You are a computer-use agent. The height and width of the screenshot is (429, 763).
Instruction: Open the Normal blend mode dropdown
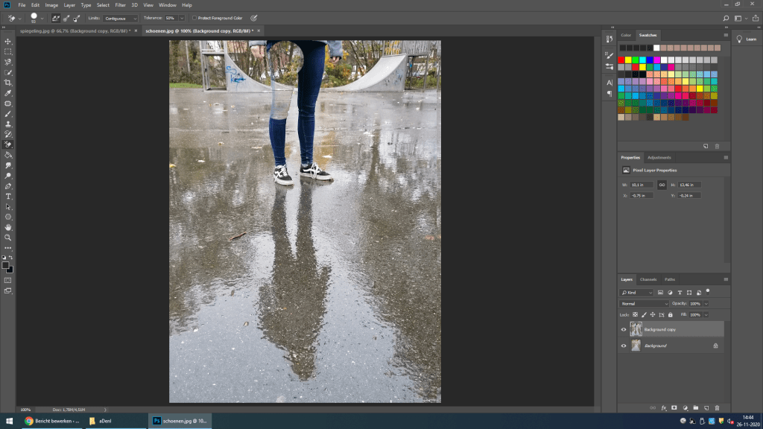(x=645, y=304)
